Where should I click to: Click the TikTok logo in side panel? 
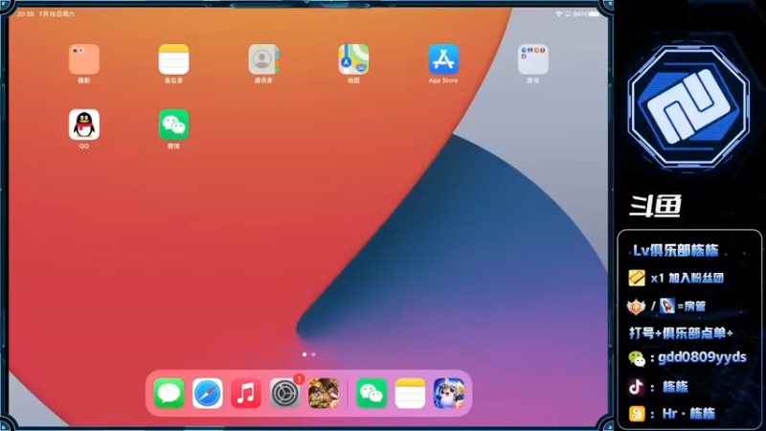click(x=636, y=387)
